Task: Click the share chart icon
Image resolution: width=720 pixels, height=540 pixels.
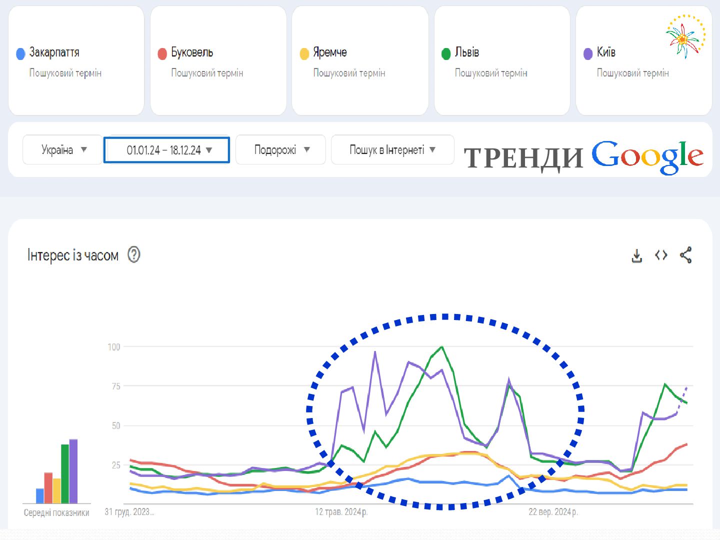Action: click(x=685, y=255)
